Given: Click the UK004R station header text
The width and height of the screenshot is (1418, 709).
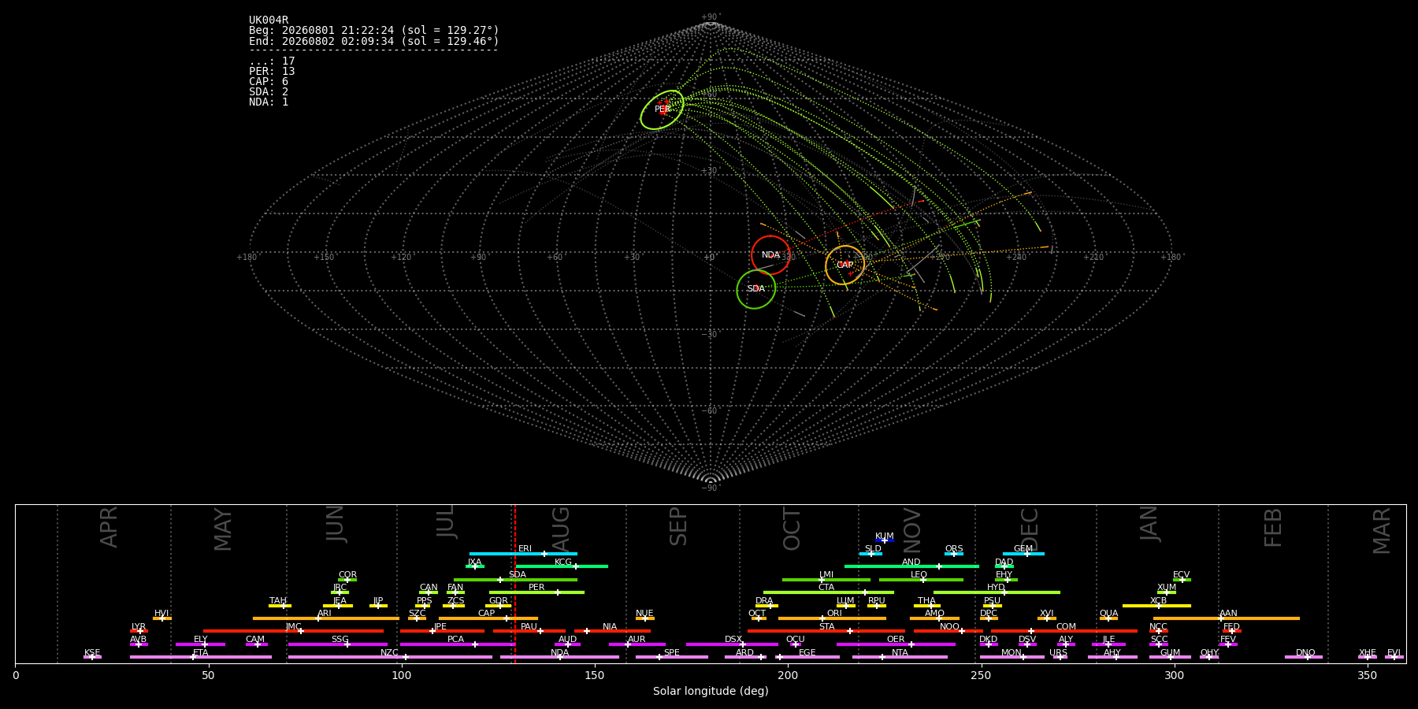Looking at the screenshot, I should click(x=269, y=20).
